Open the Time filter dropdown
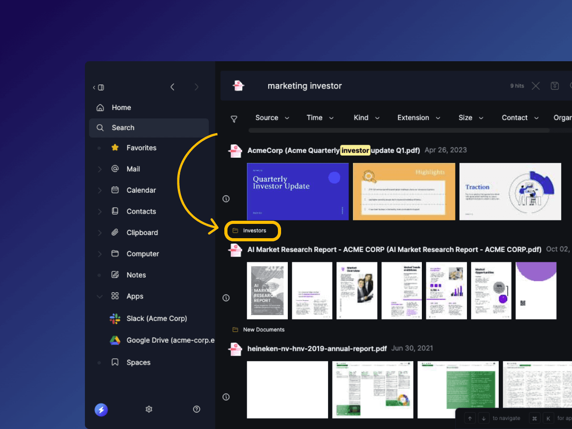The width and height of the screenshot is (572, 429). point(320,118)
